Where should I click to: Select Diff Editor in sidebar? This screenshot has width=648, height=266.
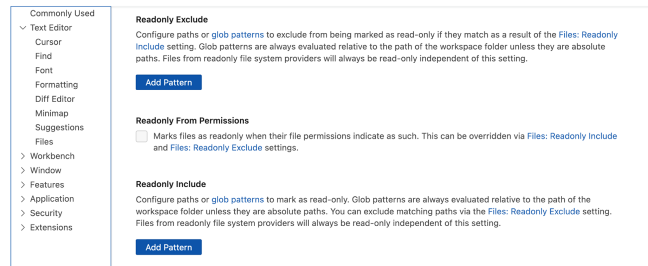point(55,99)
